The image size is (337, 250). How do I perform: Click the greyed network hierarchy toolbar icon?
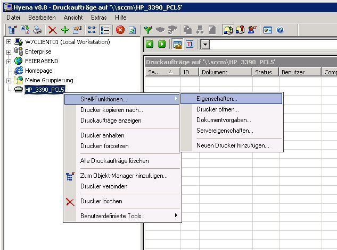(x=200, y=30)
